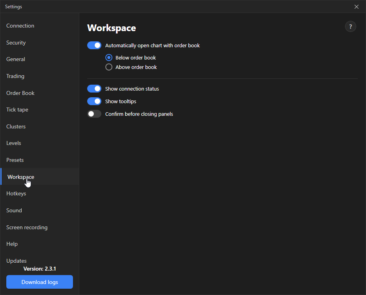Select the Above order book option

(x=109, y=67)
